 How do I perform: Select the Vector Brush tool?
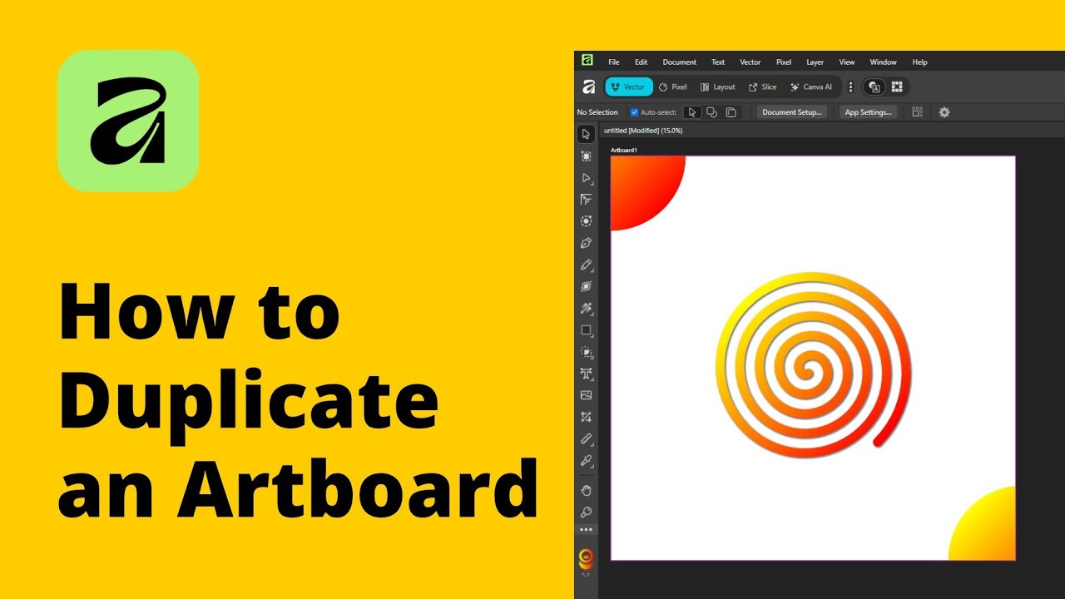point(586,286)
